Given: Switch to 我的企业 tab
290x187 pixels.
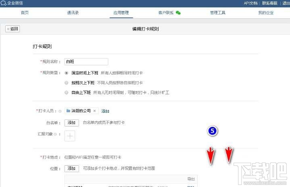Looking at the screenshot, I should [x=266, y=12].
